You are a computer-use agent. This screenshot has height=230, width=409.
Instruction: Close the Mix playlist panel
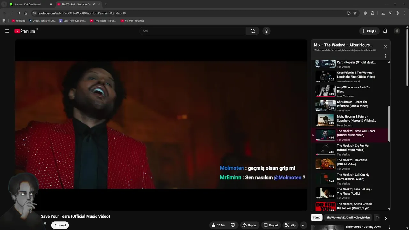point(385,47)
